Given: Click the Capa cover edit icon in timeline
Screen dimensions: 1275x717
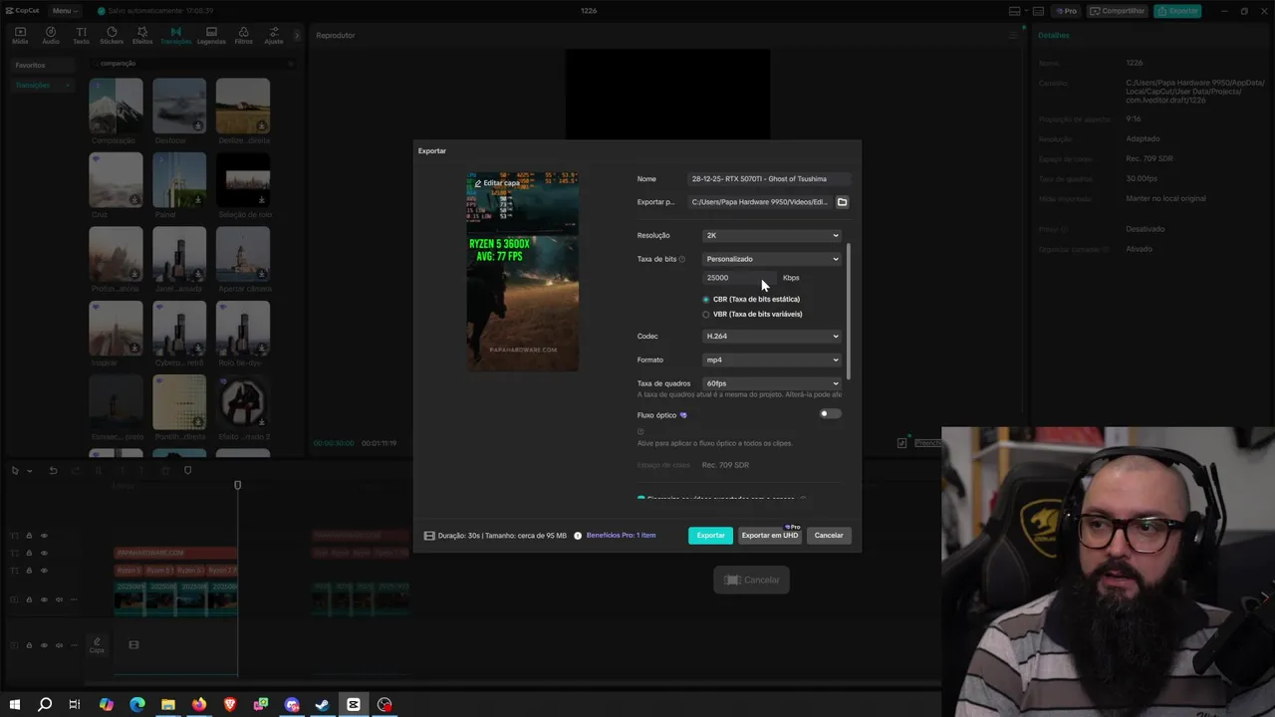Looking at the screenshot, I should pos(97,645).
